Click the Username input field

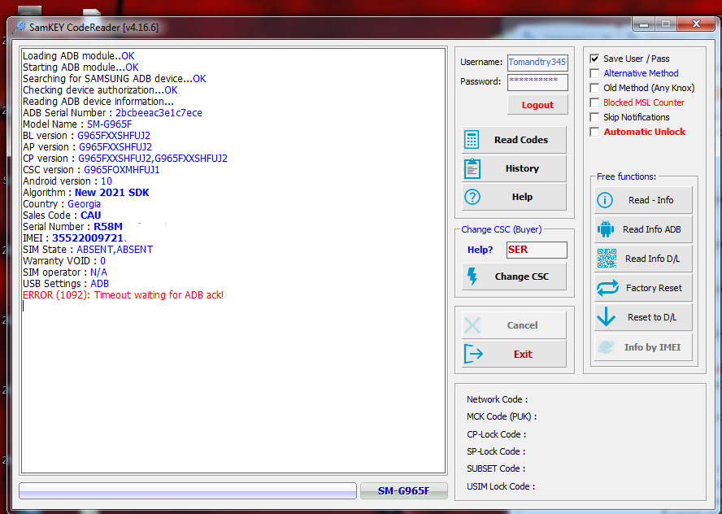coord(537,62)
